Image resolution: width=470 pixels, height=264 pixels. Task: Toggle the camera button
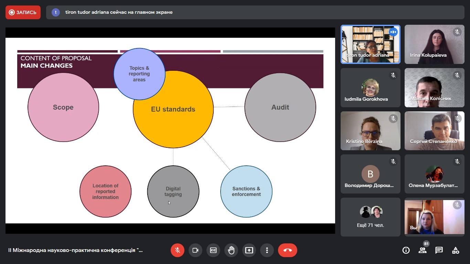[195, 250]
